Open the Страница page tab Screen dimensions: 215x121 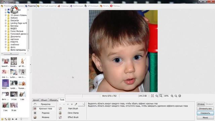click(63, 6)
